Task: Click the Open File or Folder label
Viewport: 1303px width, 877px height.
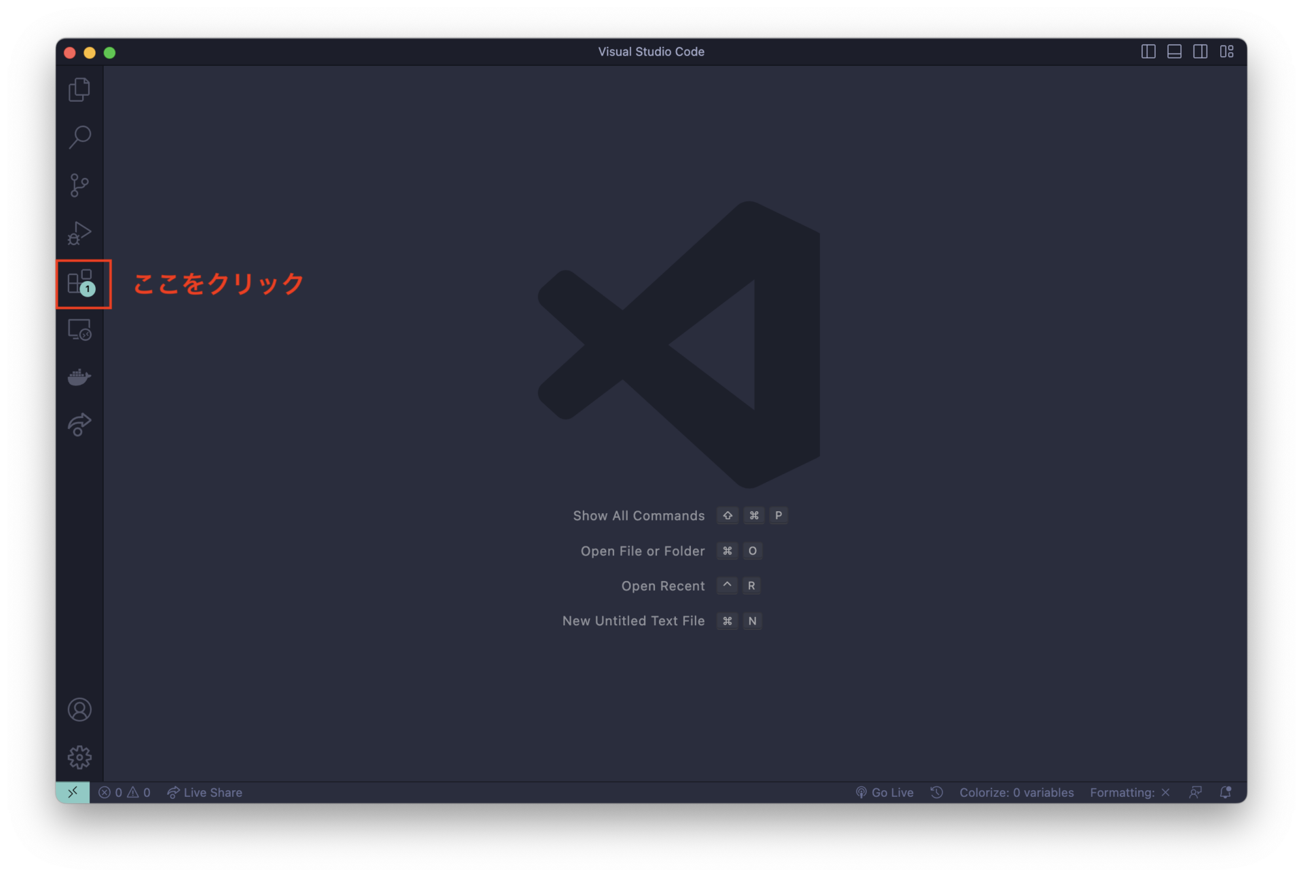Action: pyautogui.click(x=643, y=551)
